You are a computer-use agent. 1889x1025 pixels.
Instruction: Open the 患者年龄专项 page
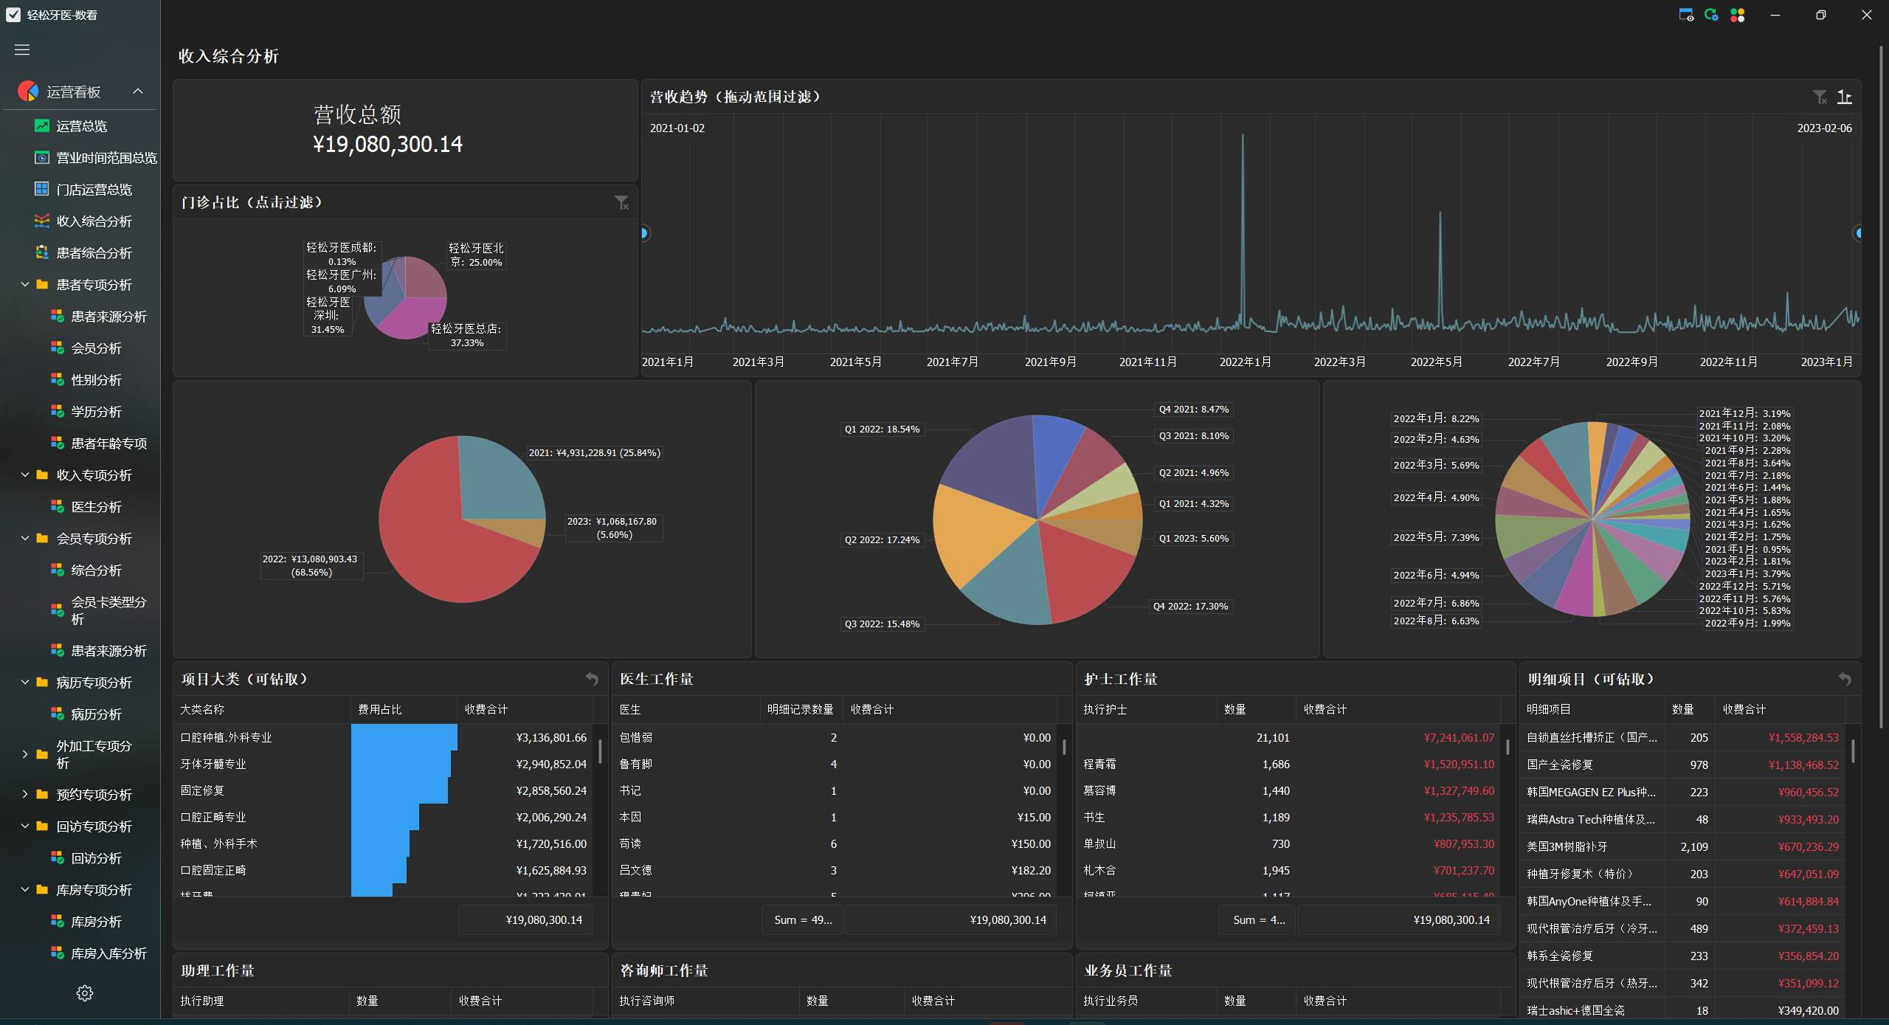[108, 444]
